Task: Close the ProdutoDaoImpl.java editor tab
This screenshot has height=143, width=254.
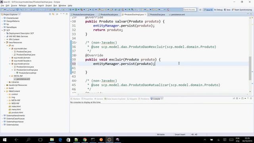Action: 146,14
